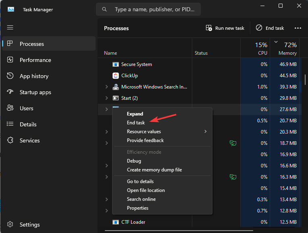The image size is (308, 233).
Task: Click the search magnifier icon
Action: click(x=104, y=9)
